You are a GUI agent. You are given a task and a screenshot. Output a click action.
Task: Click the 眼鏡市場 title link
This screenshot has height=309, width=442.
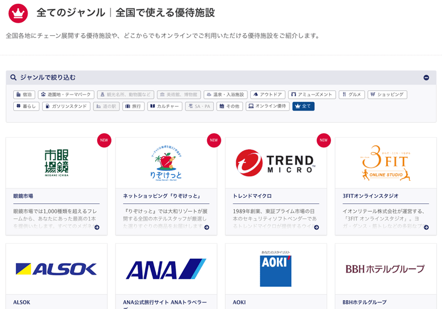pyautogui.click(x=23, y=196)
